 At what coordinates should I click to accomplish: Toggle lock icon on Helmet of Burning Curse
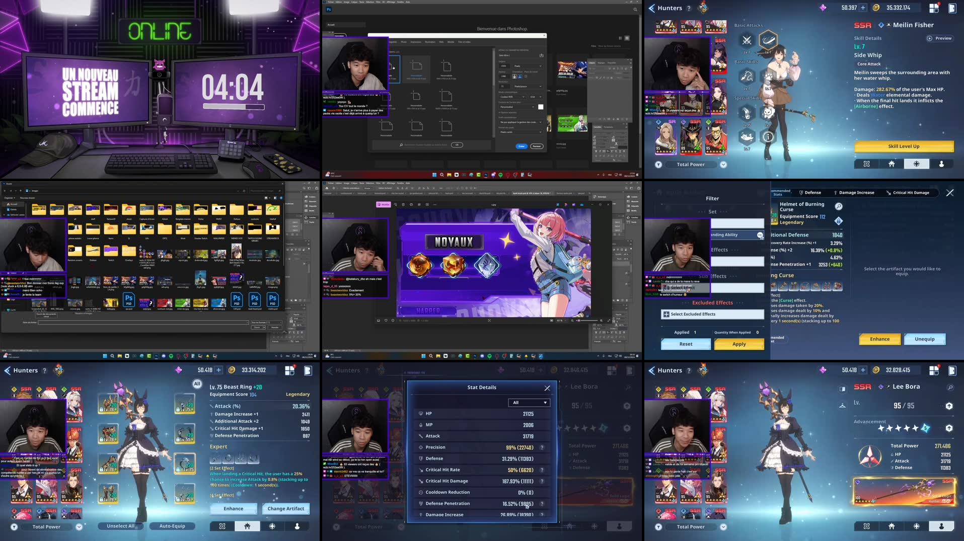pyautogui.click(x=838, y=221)
